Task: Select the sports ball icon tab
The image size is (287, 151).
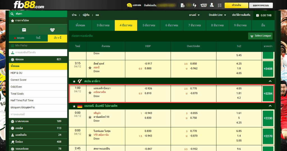Action: [52, 30]
